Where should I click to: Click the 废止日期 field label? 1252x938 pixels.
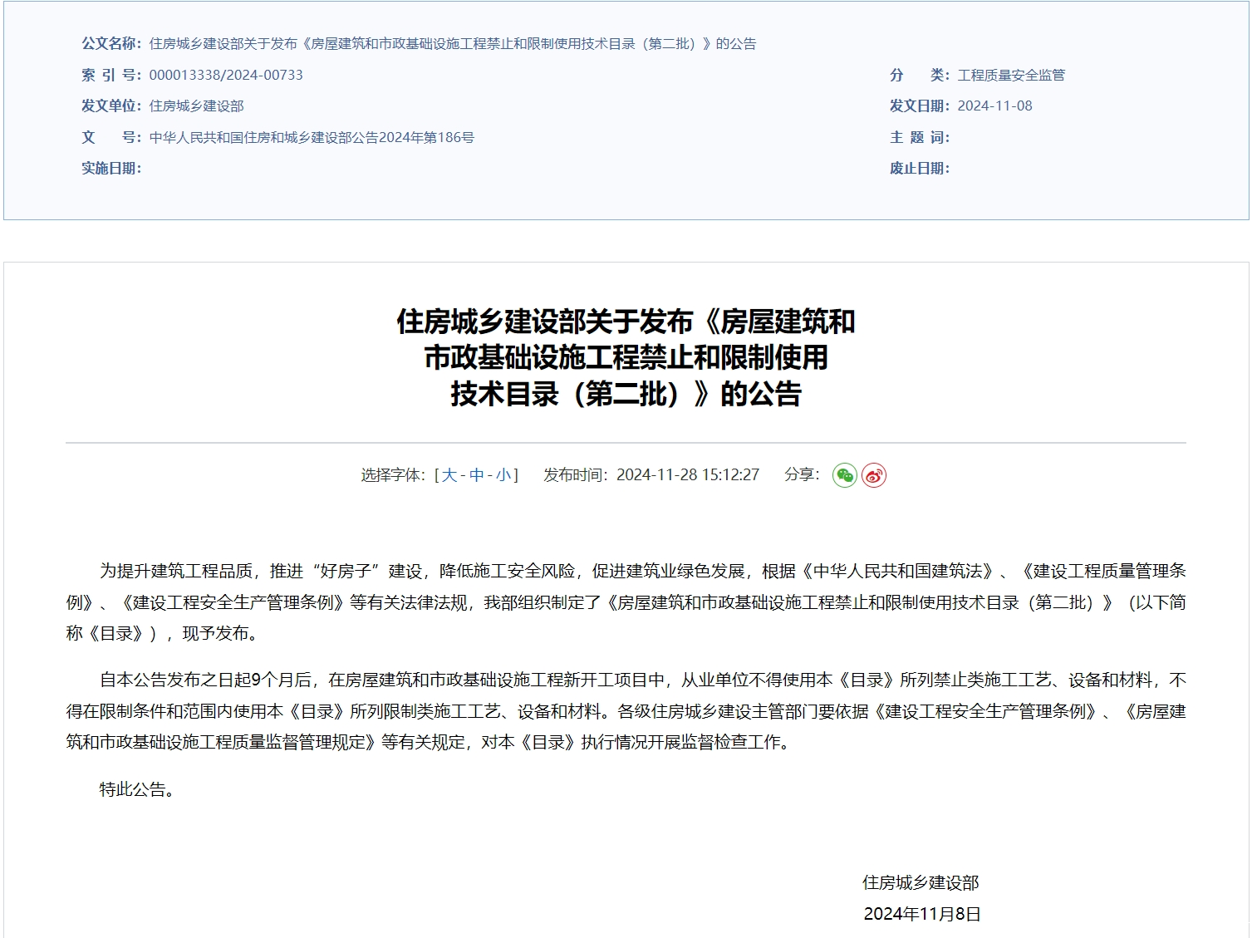[919, 169]
